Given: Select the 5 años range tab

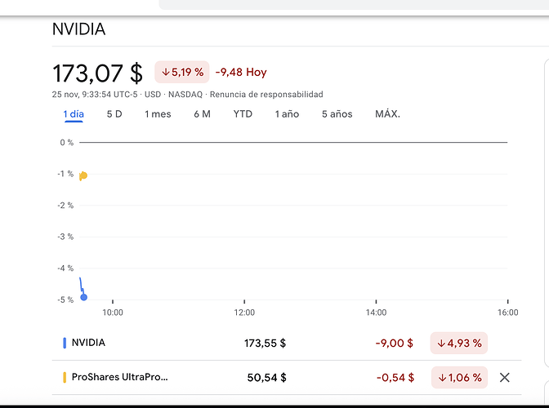Looking at the screenshot, I should [337, 114].
